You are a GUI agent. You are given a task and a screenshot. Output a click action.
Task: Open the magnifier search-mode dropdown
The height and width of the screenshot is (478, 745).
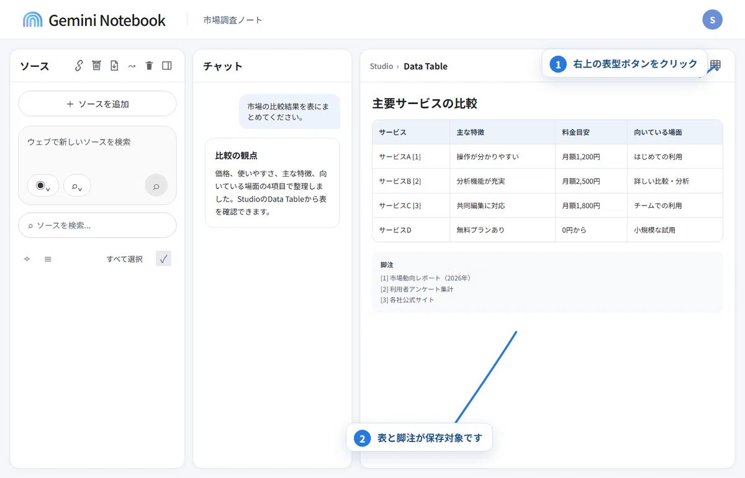coord(77,185)
